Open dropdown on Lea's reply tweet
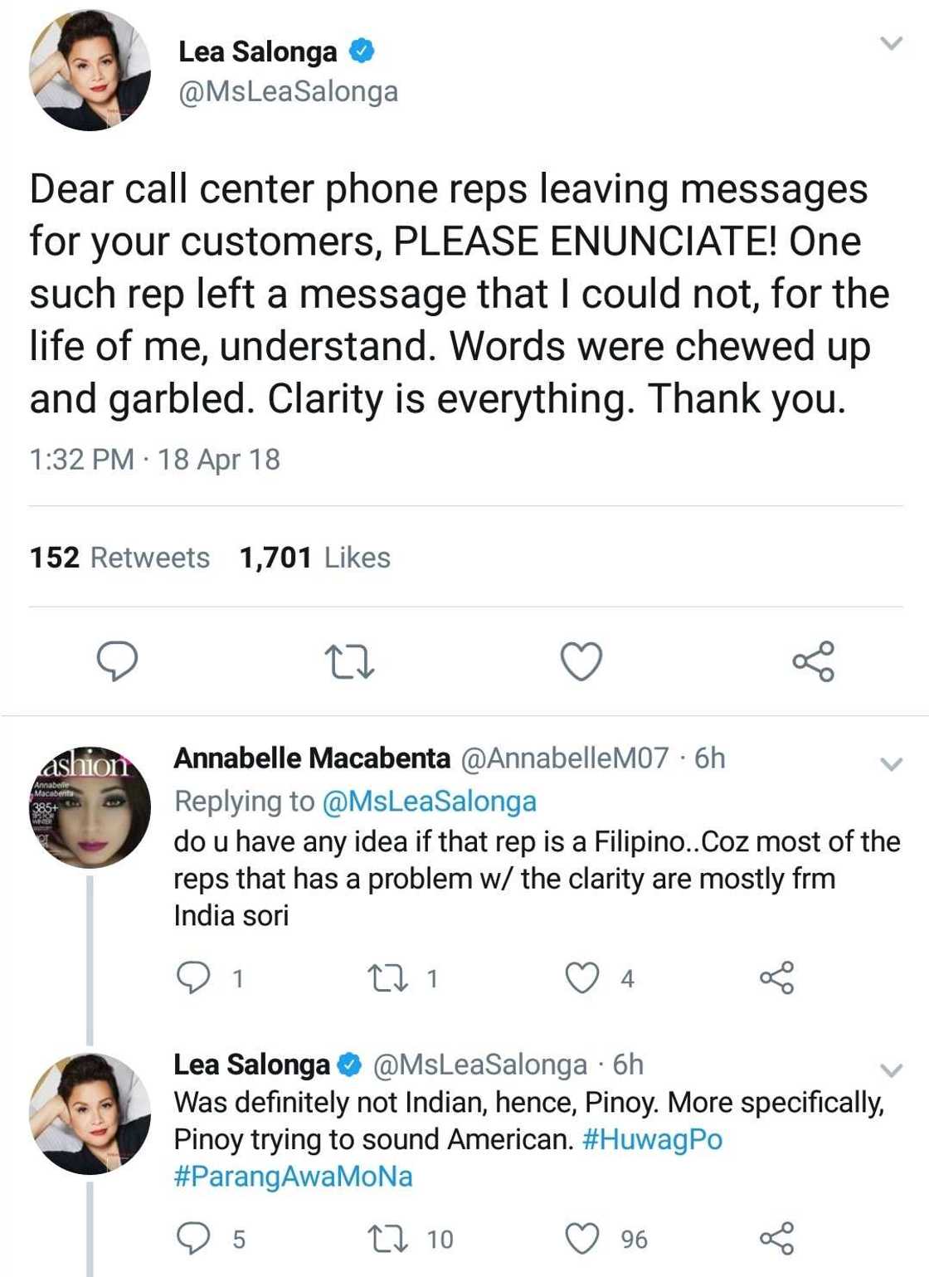This screenshot has height=1277, width=929. tap(892, 1069)
